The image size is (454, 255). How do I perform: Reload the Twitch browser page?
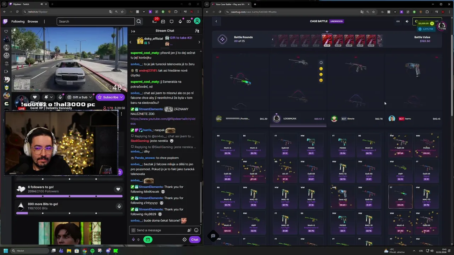18,12
